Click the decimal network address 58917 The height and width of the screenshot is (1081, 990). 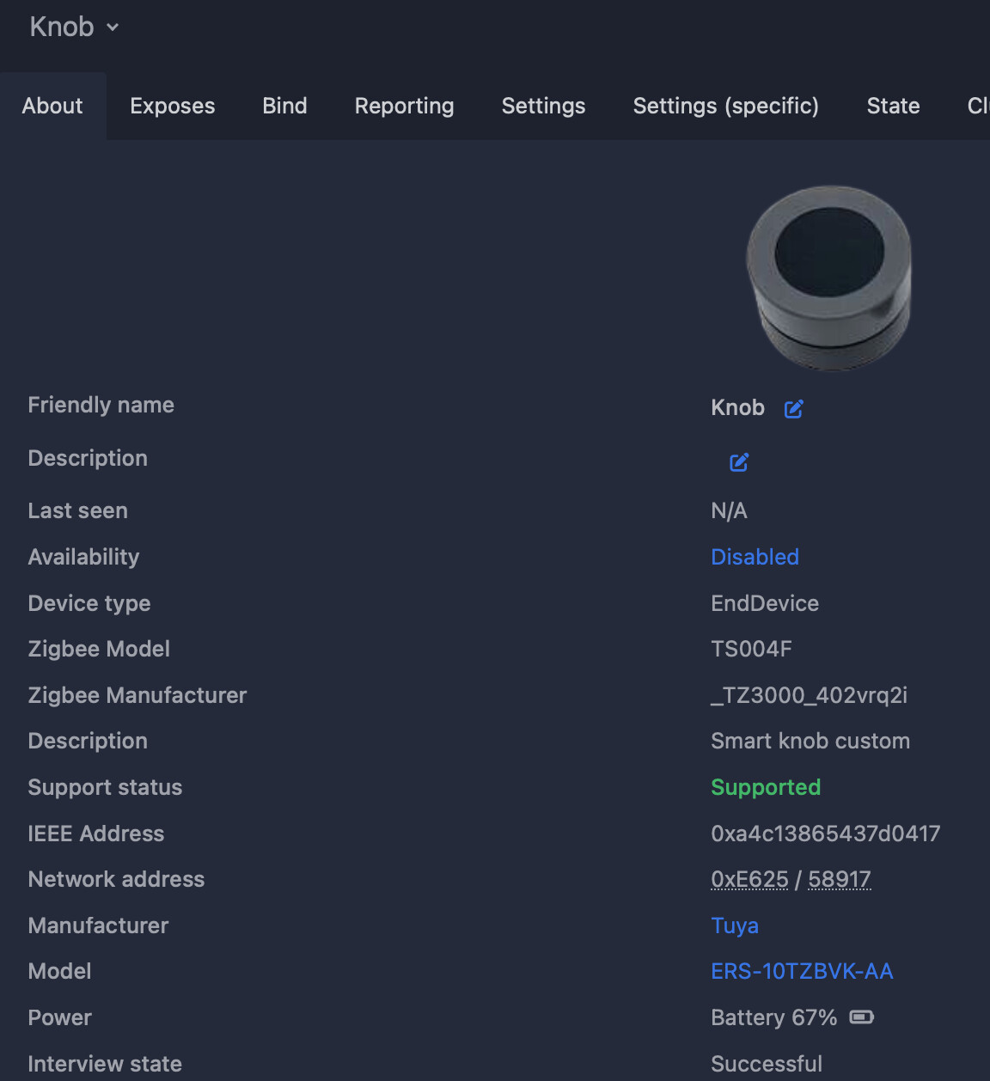(840, 879)
